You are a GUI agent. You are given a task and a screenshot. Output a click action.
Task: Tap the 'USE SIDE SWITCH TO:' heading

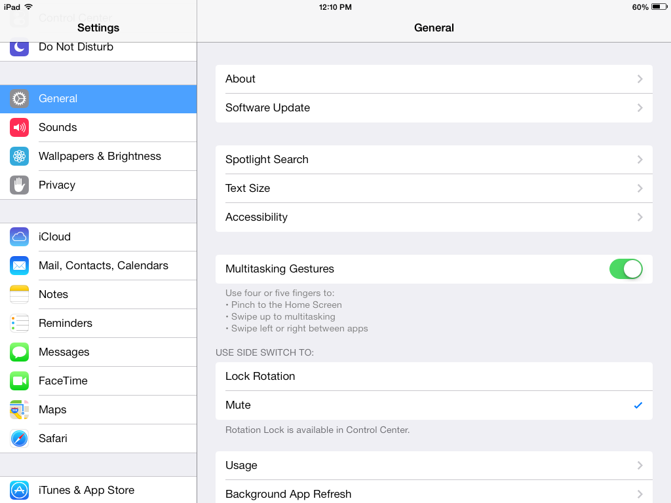[265, 352]
